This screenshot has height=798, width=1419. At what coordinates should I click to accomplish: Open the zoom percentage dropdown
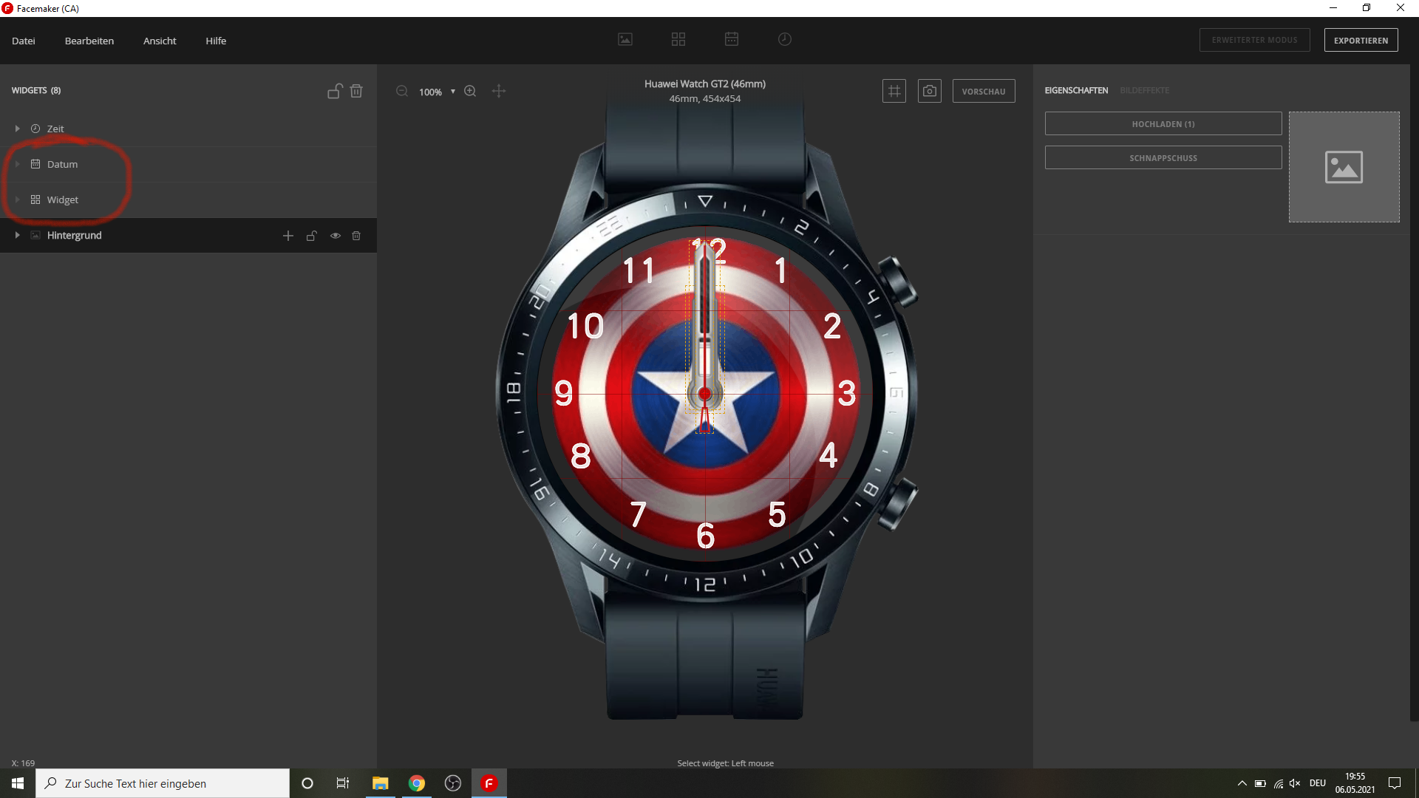pyautogui.click(x=453, y=92)
